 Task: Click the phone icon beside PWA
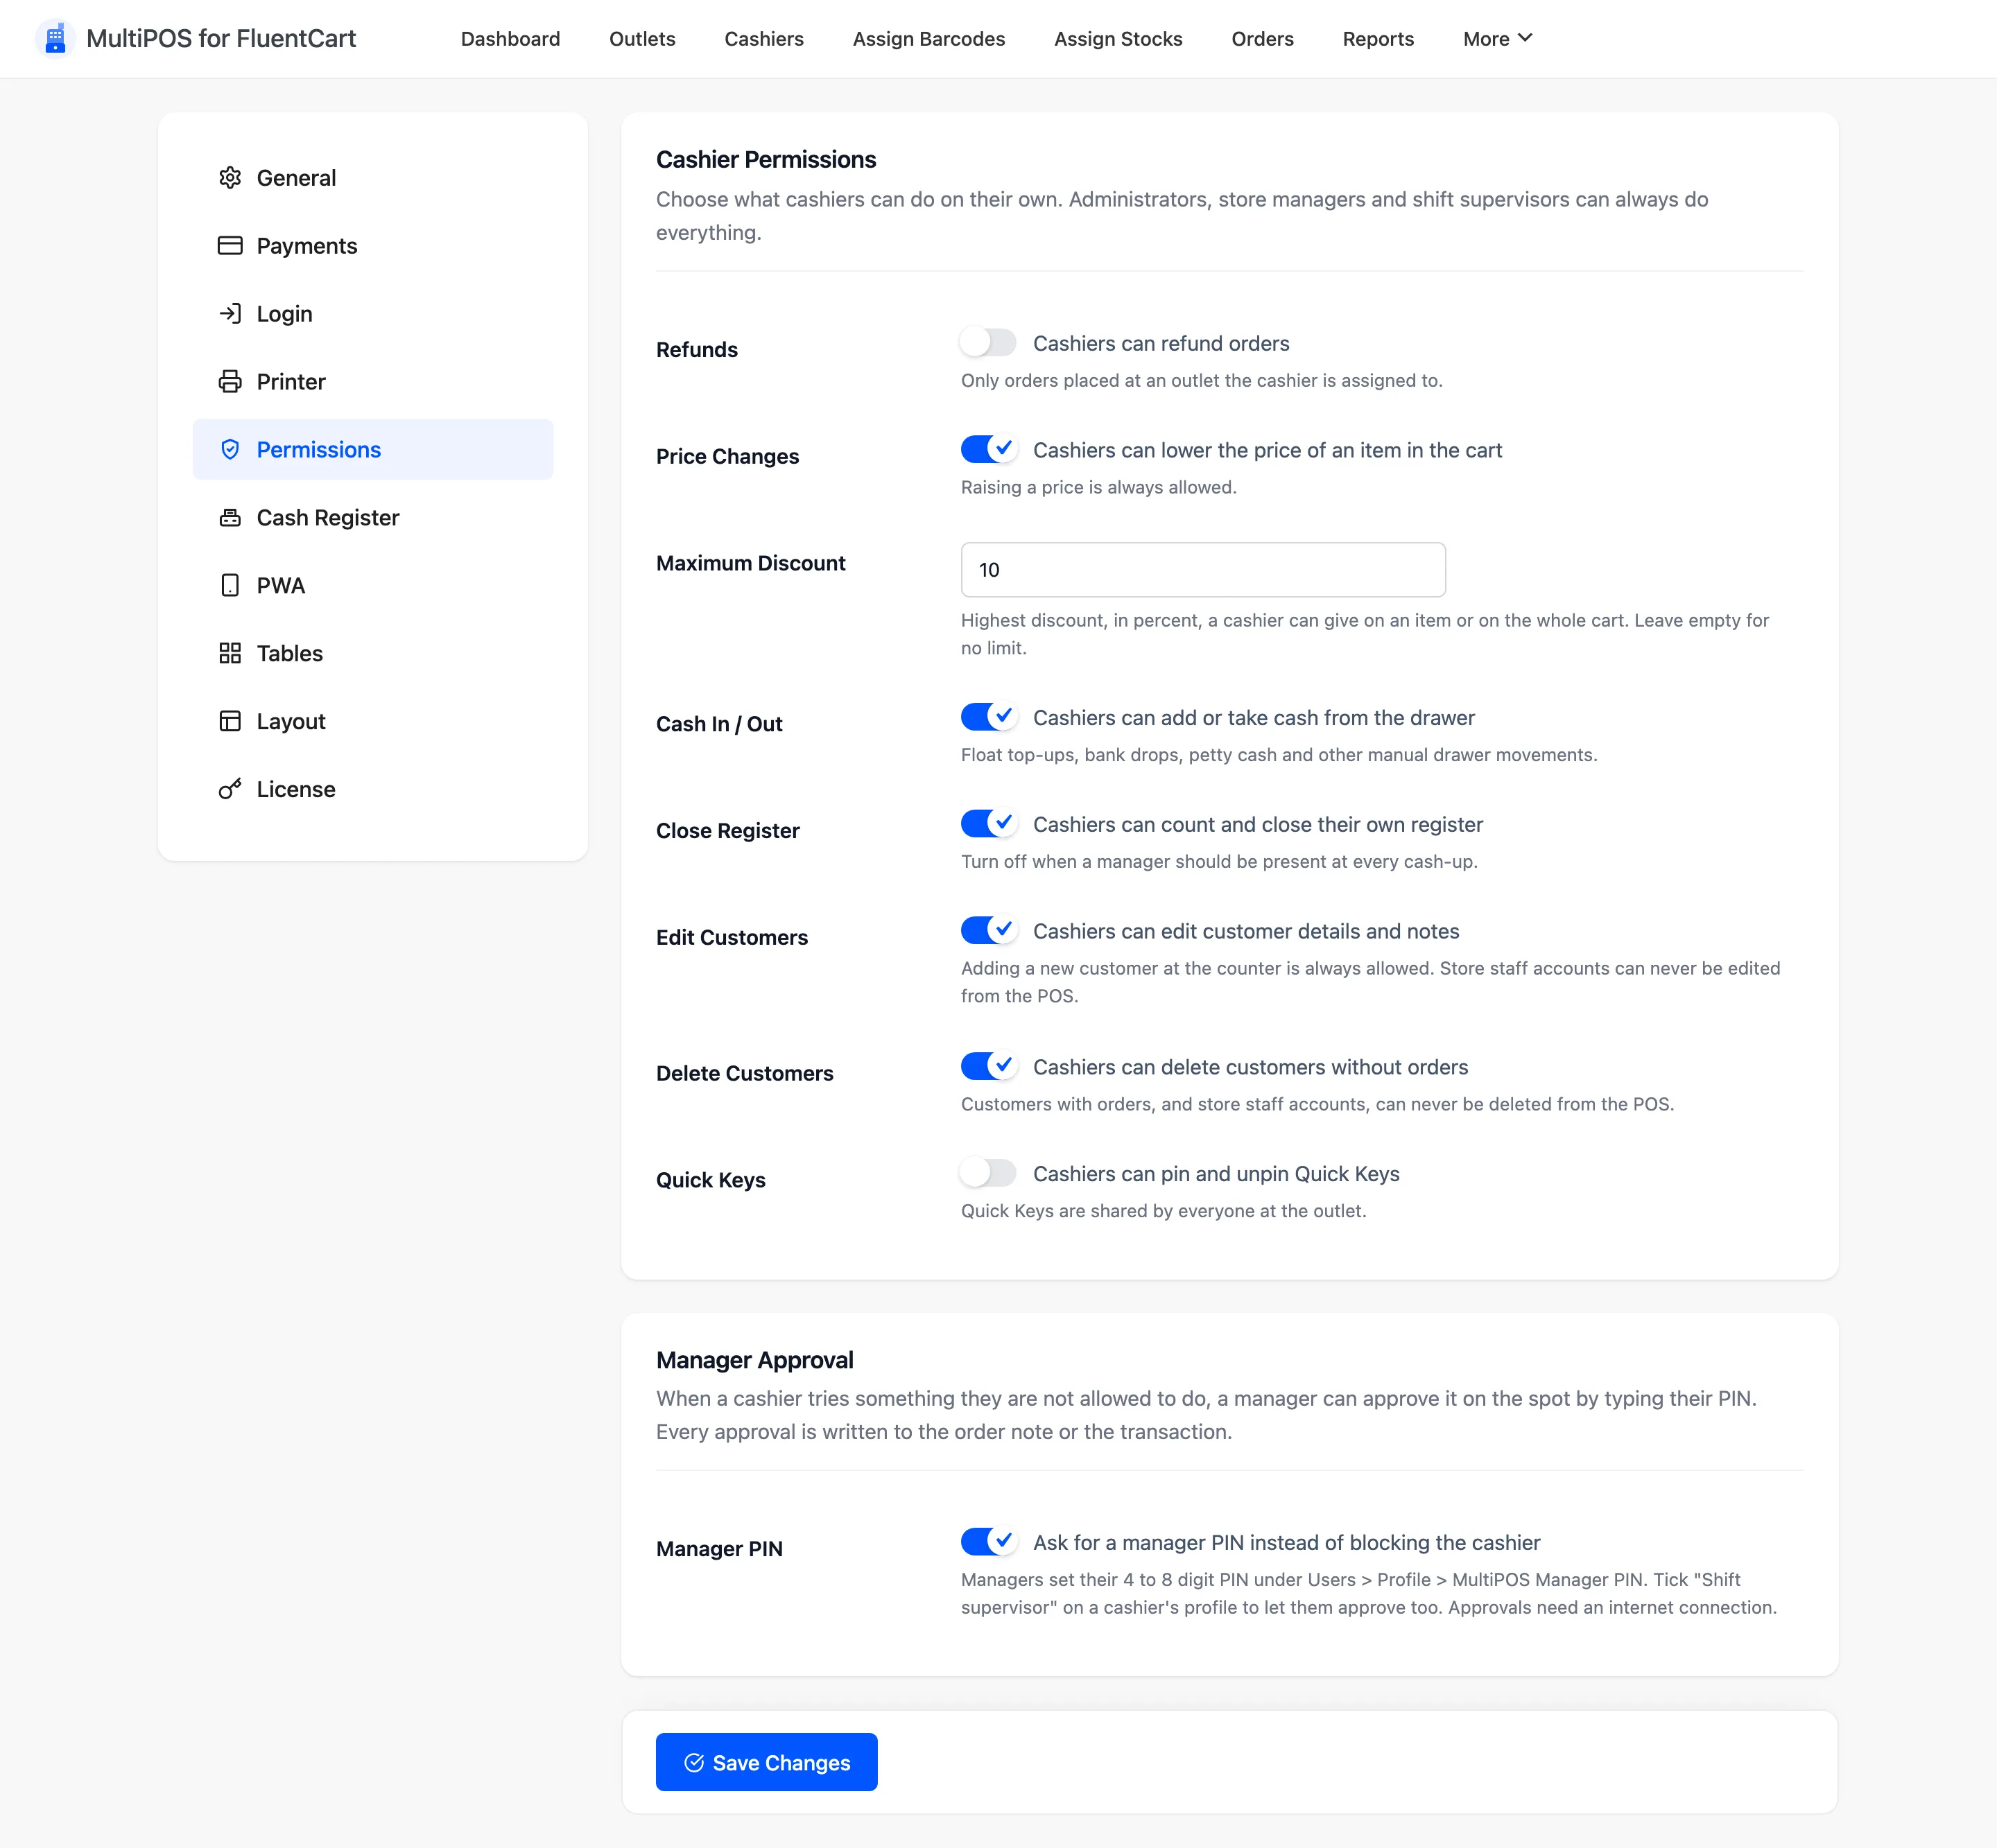coord(230,586)
